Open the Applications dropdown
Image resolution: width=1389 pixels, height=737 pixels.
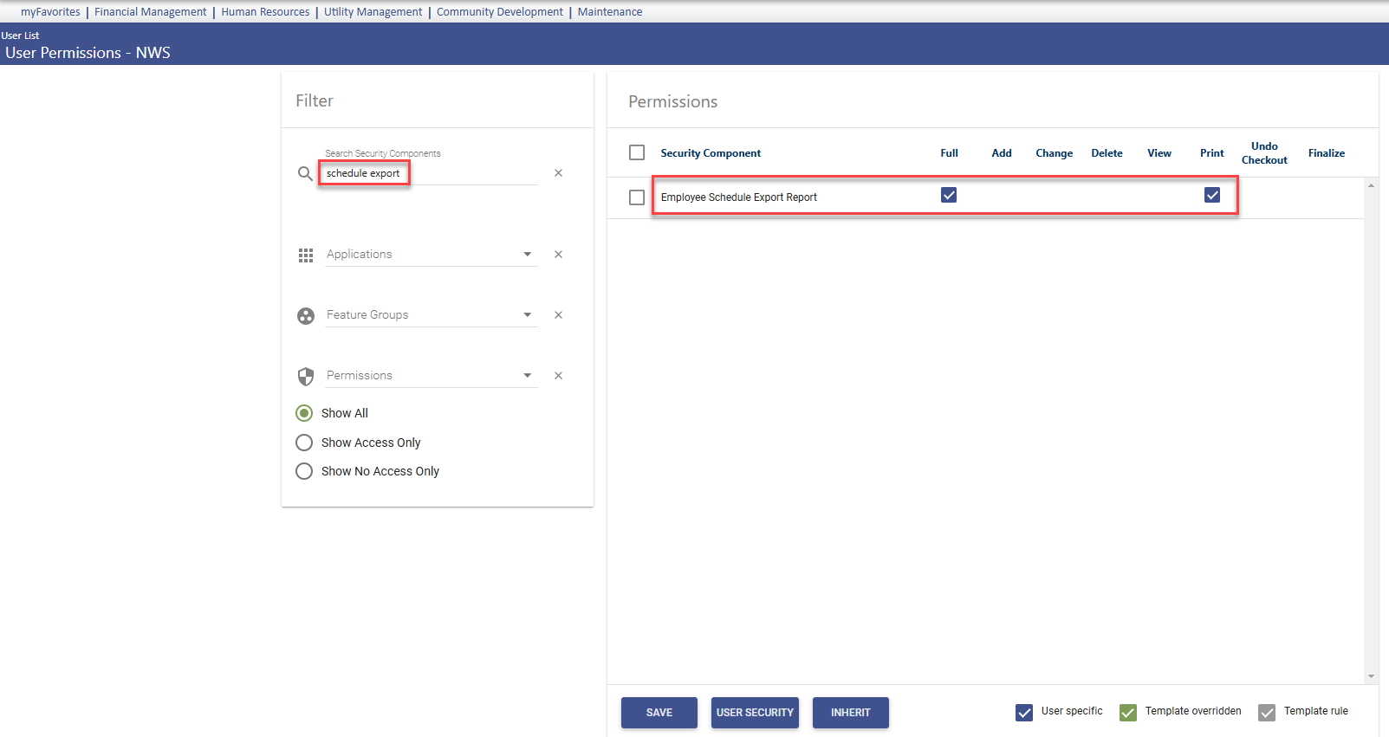[432, 255]
